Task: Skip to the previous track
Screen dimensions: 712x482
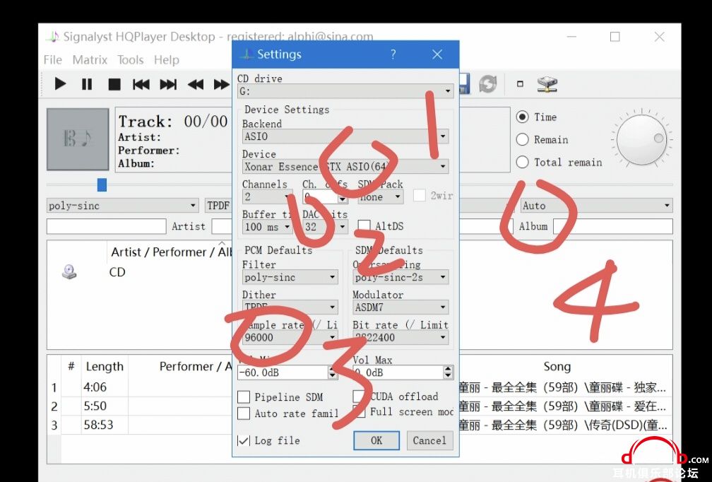Action: click(x=141, y=85)
